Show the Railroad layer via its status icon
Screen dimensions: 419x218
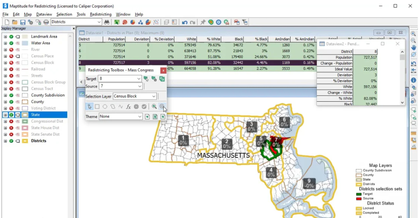pyautogui.click(x=11, y=69)
